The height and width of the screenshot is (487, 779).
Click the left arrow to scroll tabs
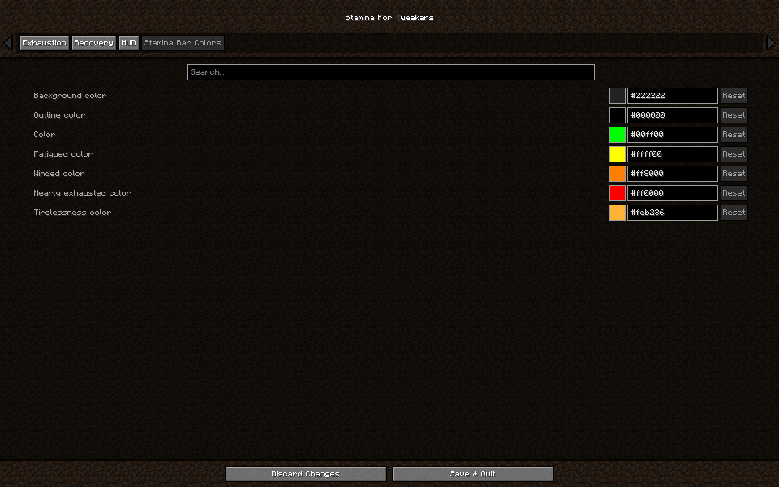click(8, 43)
